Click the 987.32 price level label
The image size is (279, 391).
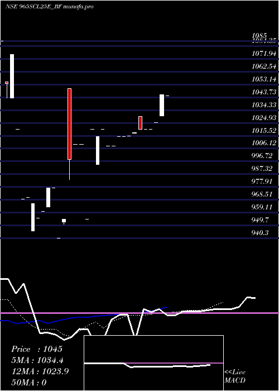[262, 169]
